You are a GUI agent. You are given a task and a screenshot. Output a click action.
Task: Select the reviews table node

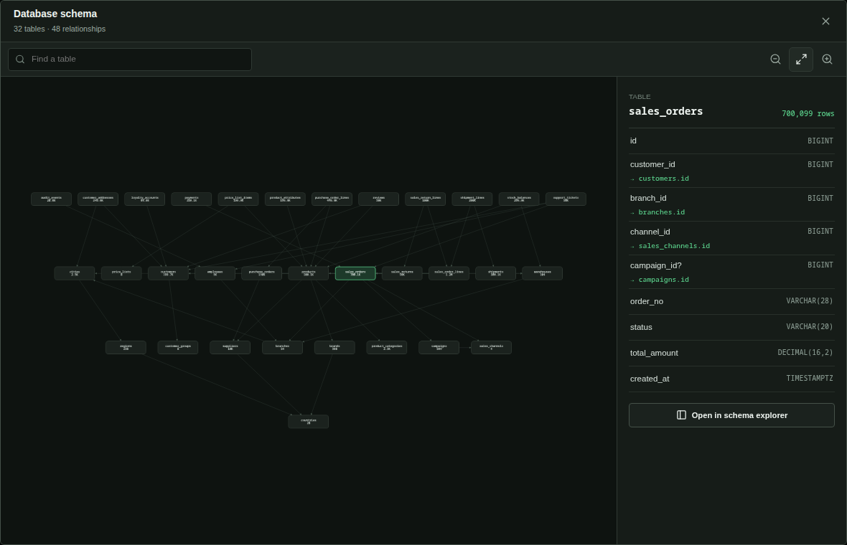(379, 199)
